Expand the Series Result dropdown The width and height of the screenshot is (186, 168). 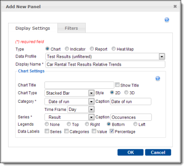[91, 117]
